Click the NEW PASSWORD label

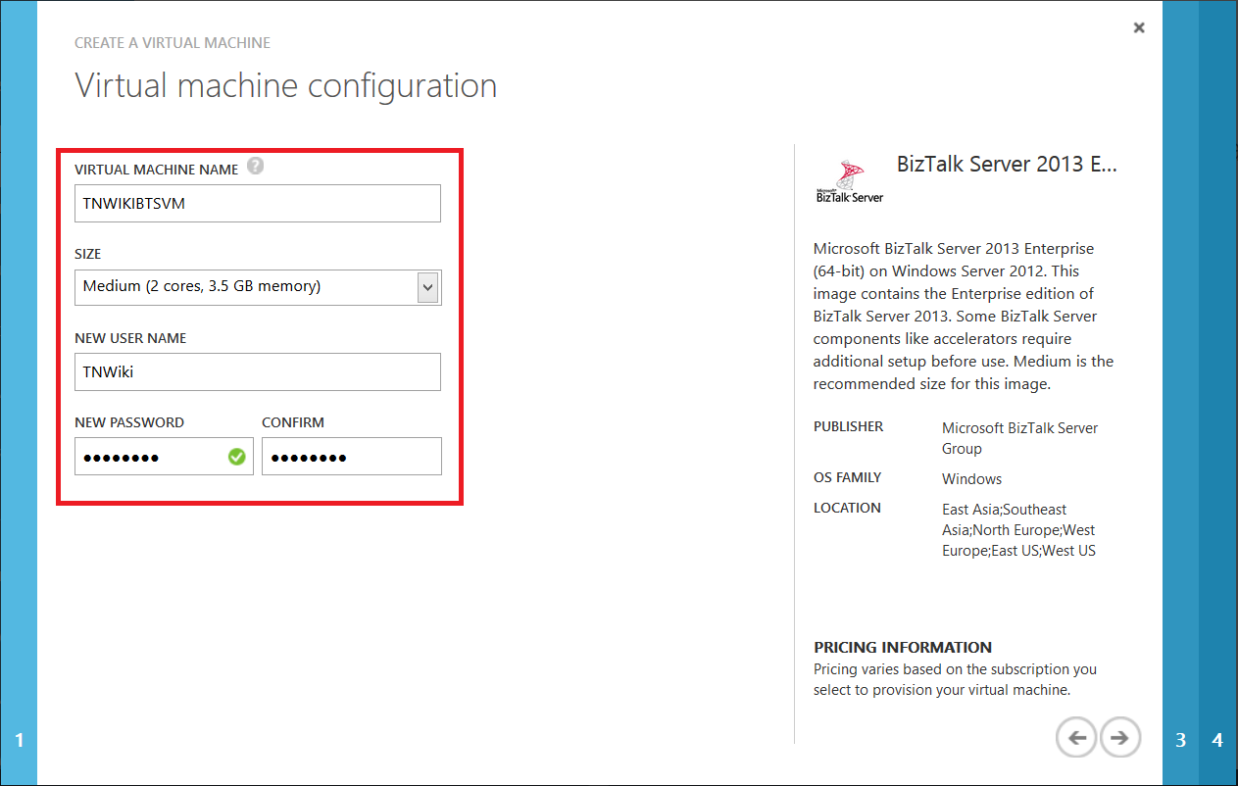(x=129, y=422)
